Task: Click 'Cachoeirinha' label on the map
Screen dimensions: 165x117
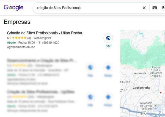Action: tap(141, 88)
